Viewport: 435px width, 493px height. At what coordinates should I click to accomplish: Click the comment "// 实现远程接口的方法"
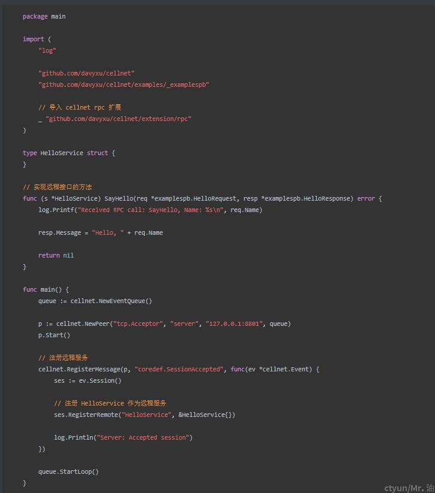click(x=58, y=187)
